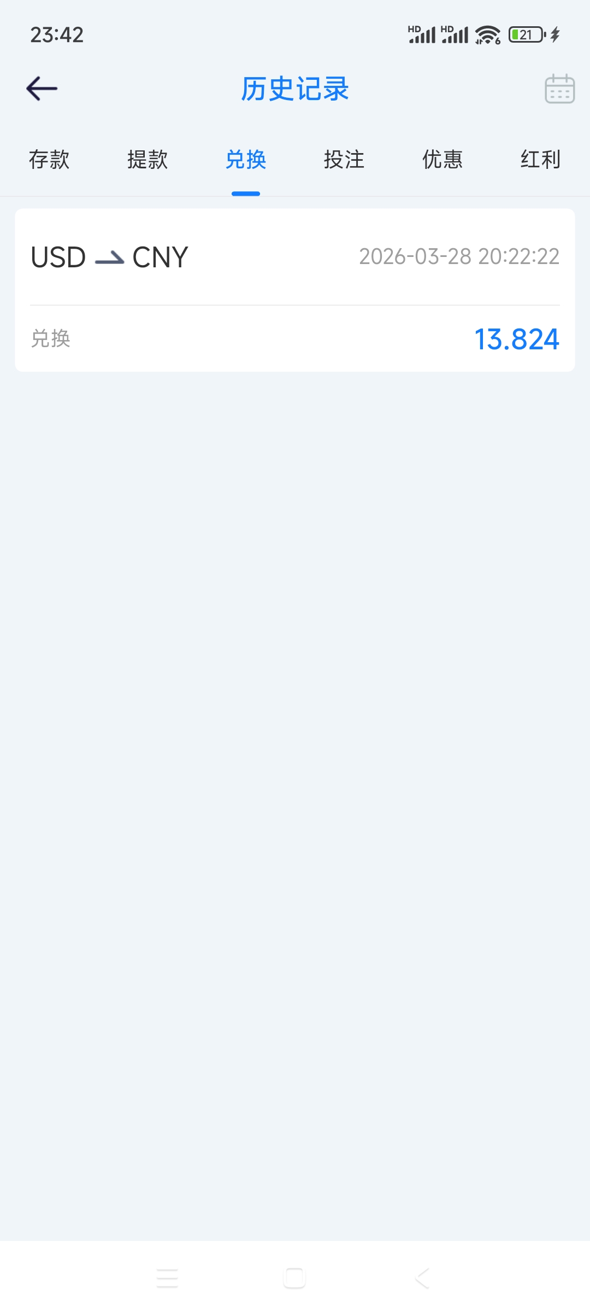This screenshot has height=1312, width=590.
Task: Select the 兑换 tab
Action: (246, 160)
